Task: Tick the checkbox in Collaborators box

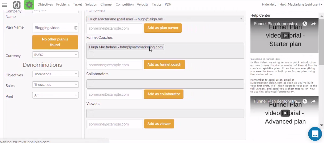Action: (x=91, y=84)
